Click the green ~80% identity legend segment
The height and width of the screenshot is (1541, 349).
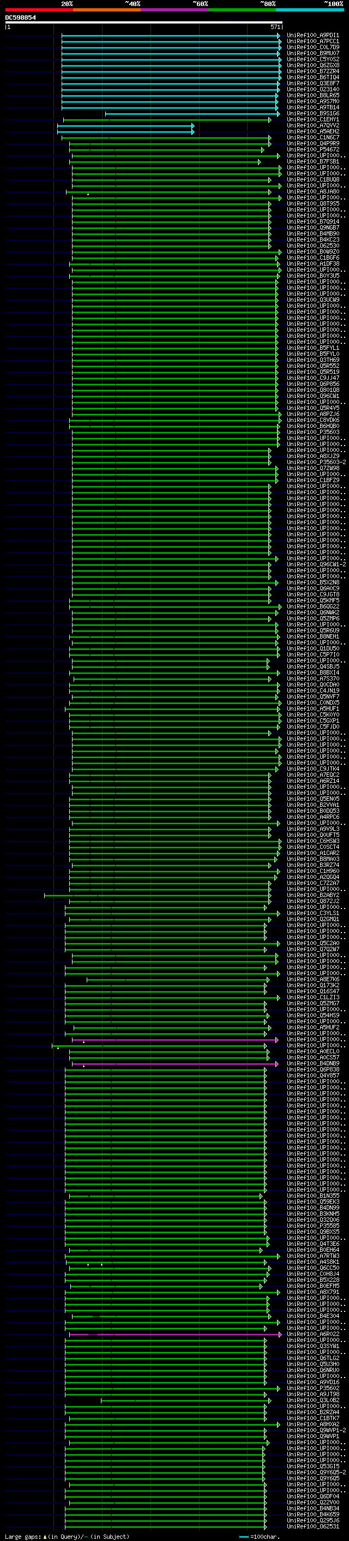[242, 10]
